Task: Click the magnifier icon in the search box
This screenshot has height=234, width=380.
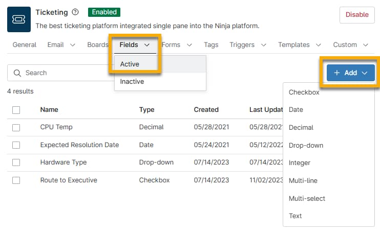Action: tap(17, 73)
